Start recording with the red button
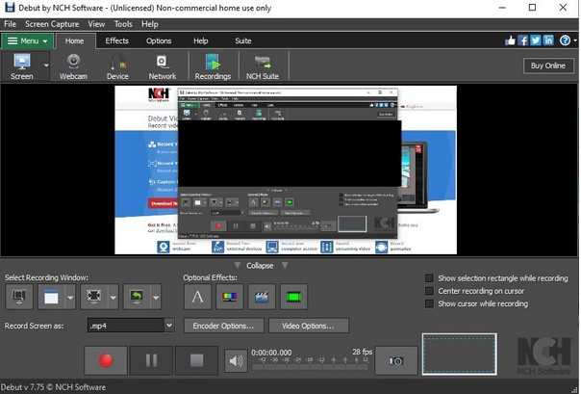The height and width of the screenshot is (394, 581). (x=106, y=360)
